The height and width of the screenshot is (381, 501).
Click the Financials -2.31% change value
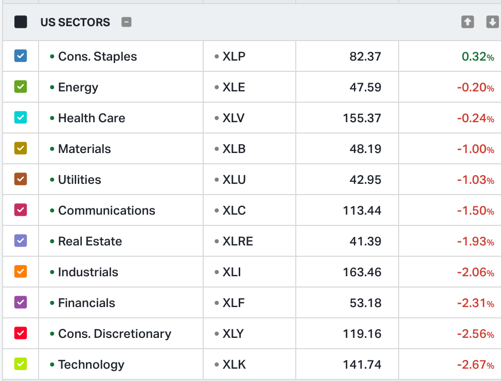click(x=475, y=303)
